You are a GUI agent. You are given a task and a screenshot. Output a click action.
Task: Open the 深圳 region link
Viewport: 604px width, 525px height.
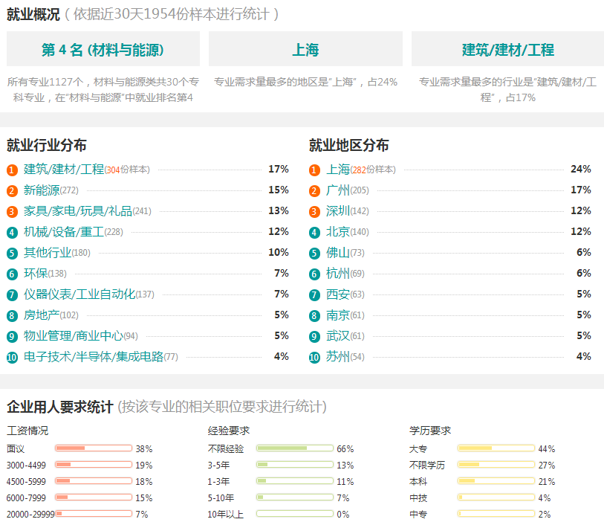tap(338, 211)
